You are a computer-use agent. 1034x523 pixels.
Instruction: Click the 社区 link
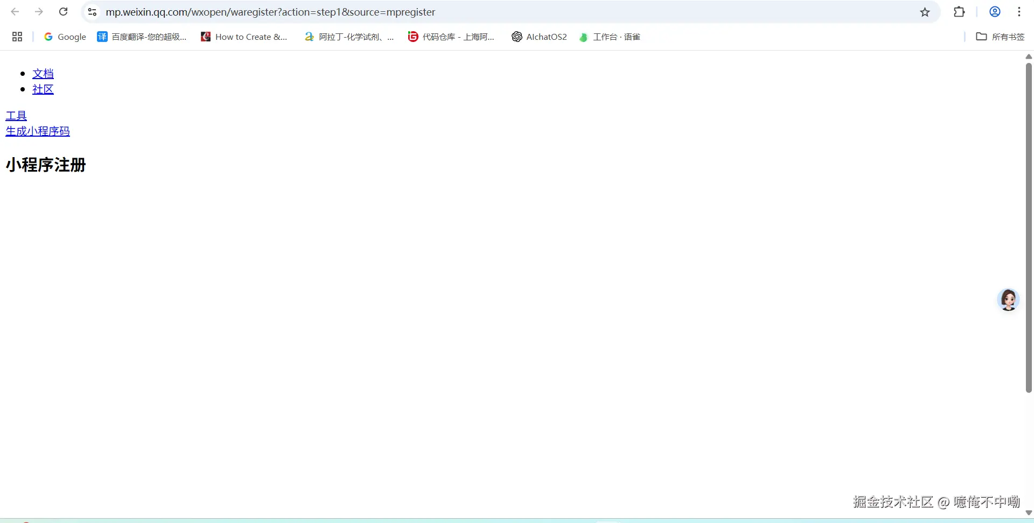coord(43,89)
